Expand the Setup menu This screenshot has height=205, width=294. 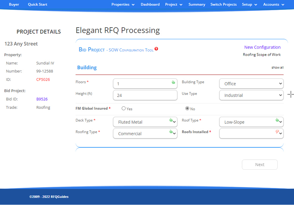tap(249, 5)
